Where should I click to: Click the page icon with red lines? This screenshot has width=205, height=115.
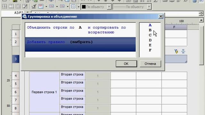41,6
